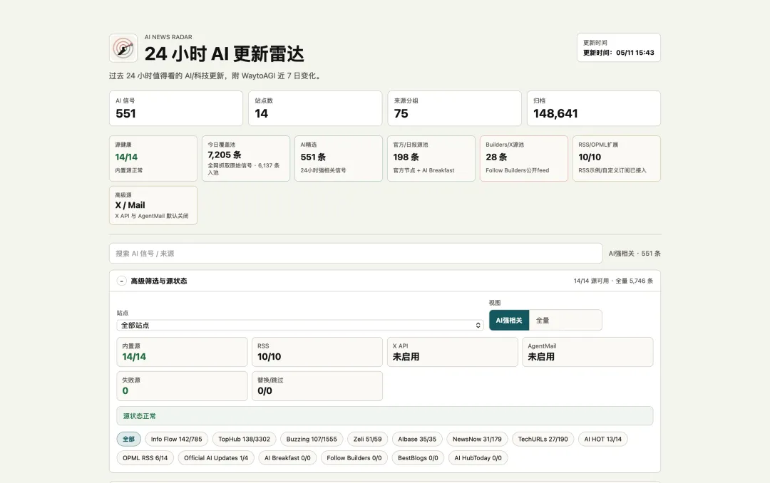This screenshot has height=483, width=770.
Task: Click the 高级源 X / Mail card
Action: [x=153, y=205]
